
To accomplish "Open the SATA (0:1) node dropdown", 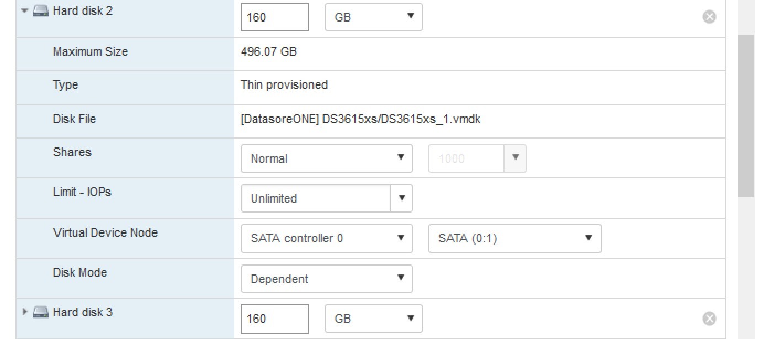I will 514,239.
